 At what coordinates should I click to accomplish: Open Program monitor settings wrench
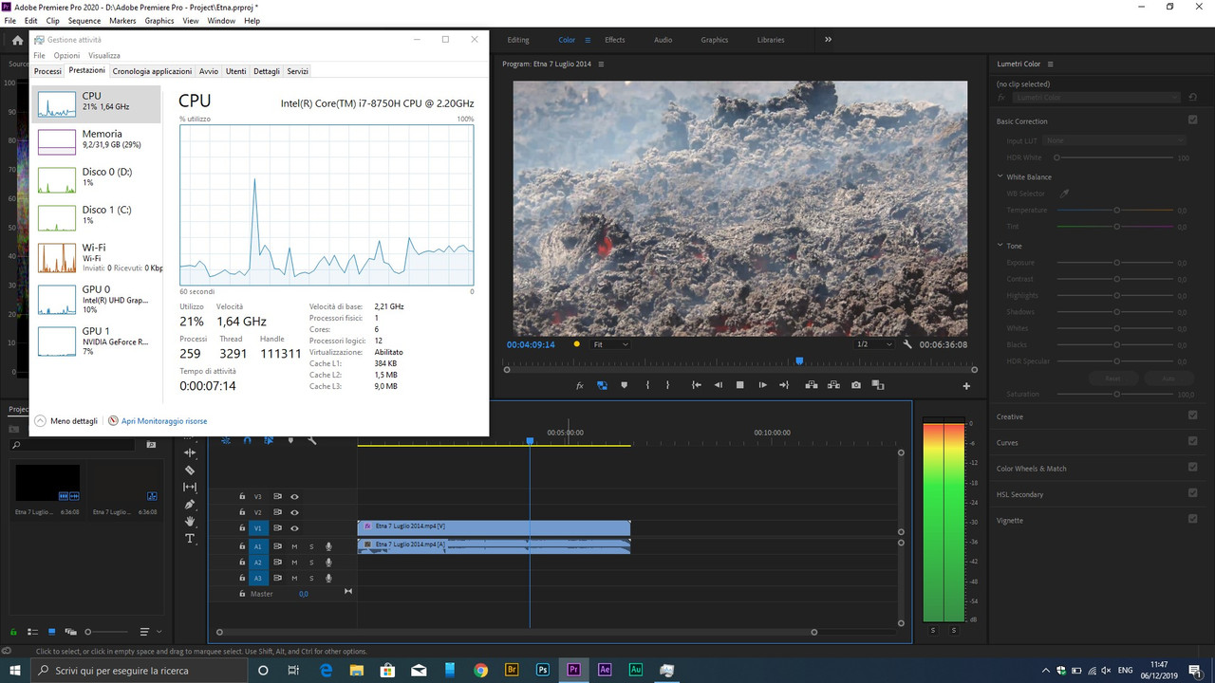pos(907,344)
